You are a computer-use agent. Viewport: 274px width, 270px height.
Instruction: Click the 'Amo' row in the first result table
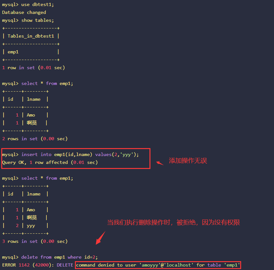pyautogui.click(x=31, y=115)
